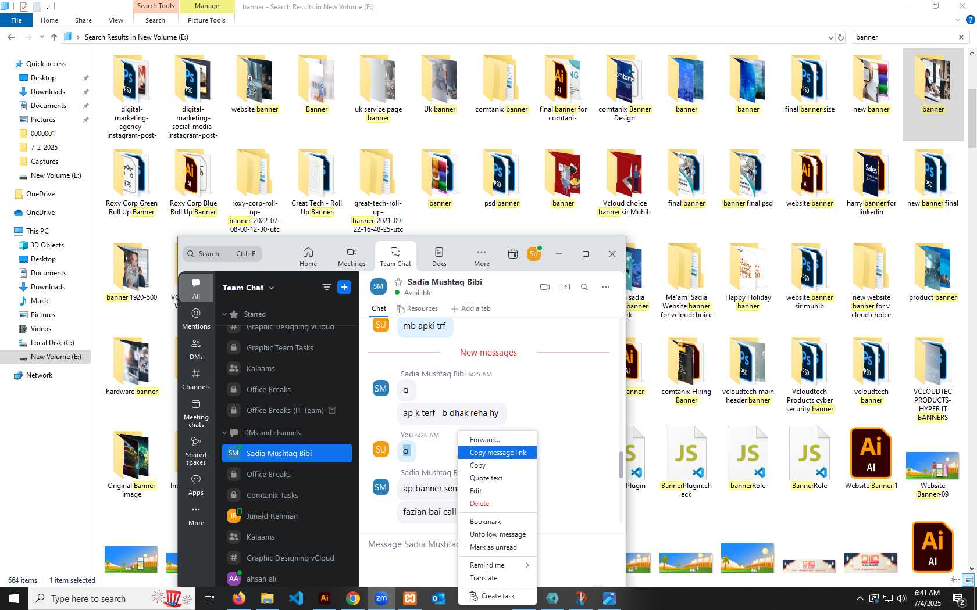Open the Explorer View ribbon tab

point(116,20)
